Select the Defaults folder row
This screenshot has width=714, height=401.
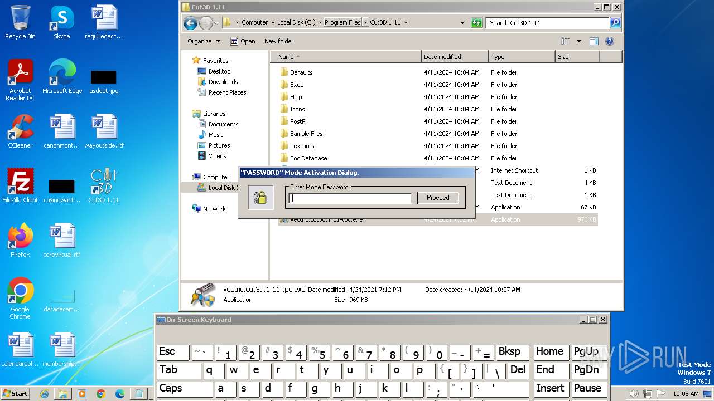pyautogui.click(x=438, y=72)
